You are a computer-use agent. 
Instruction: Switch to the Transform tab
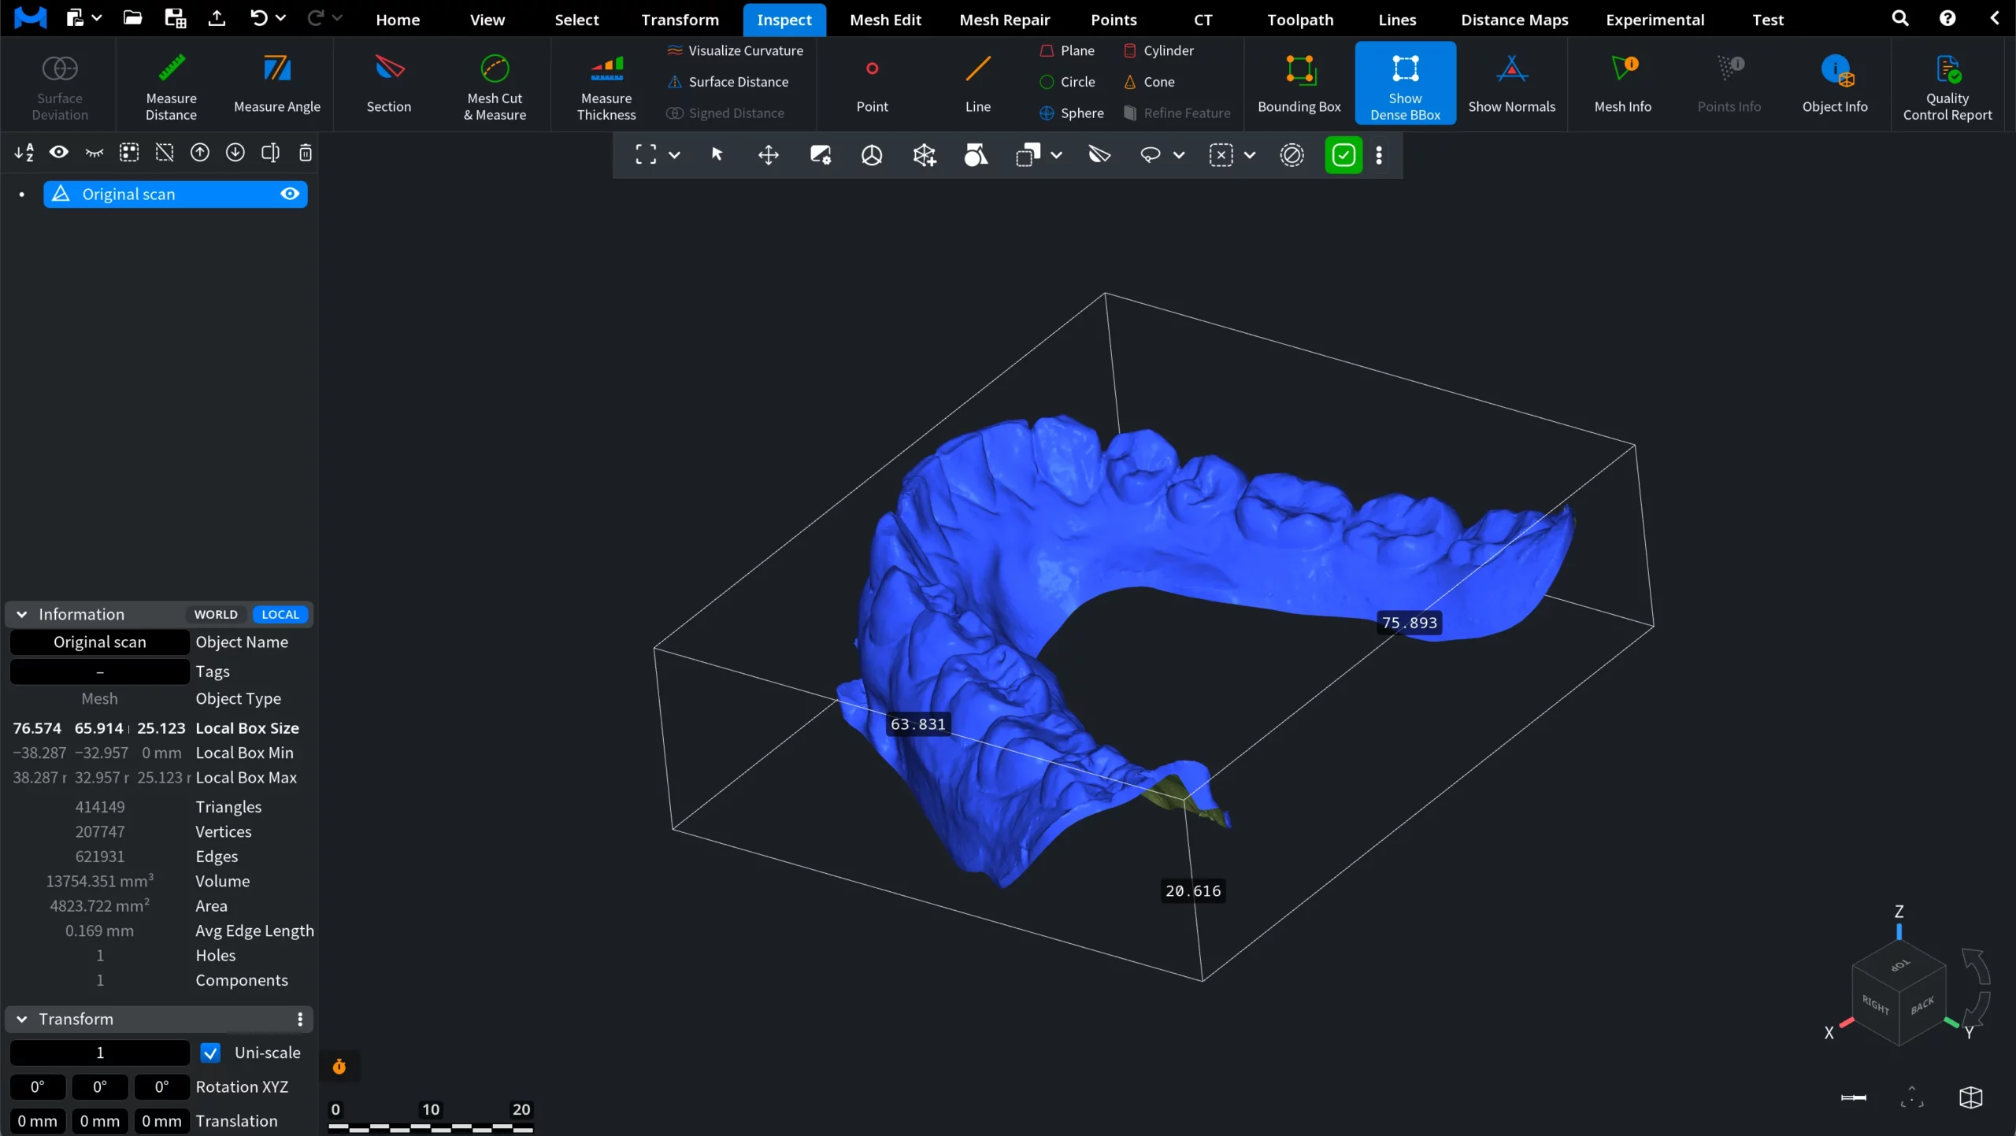[x=680, y=20]
